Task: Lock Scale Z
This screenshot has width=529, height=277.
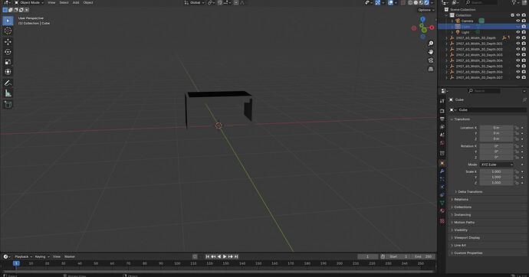Action: (517, 183)
